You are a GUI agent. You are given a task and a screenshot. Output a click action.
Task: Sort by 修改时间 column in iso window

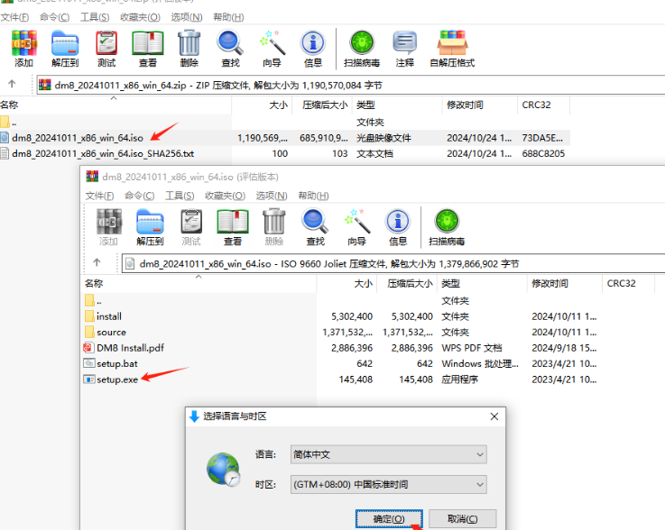tap(564, 283)
